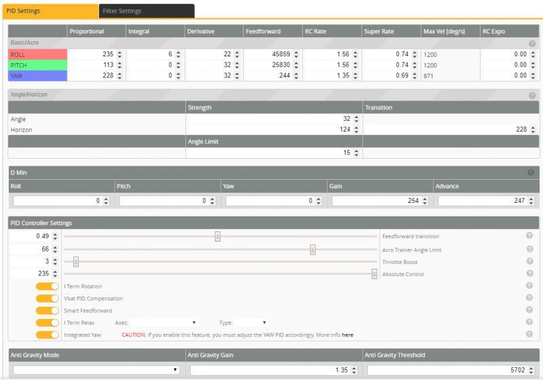This screenshot has height=380, width=543.
Task: Toggle the Integrated Yaw switch
Action: [48, 335]
